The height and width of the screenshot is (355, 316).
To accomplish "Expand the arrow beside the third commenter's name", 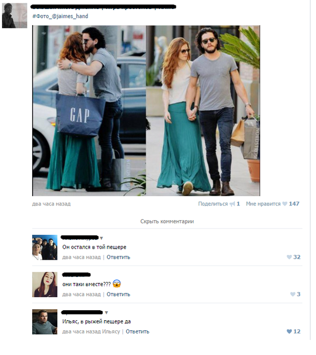I will (106, 312).
